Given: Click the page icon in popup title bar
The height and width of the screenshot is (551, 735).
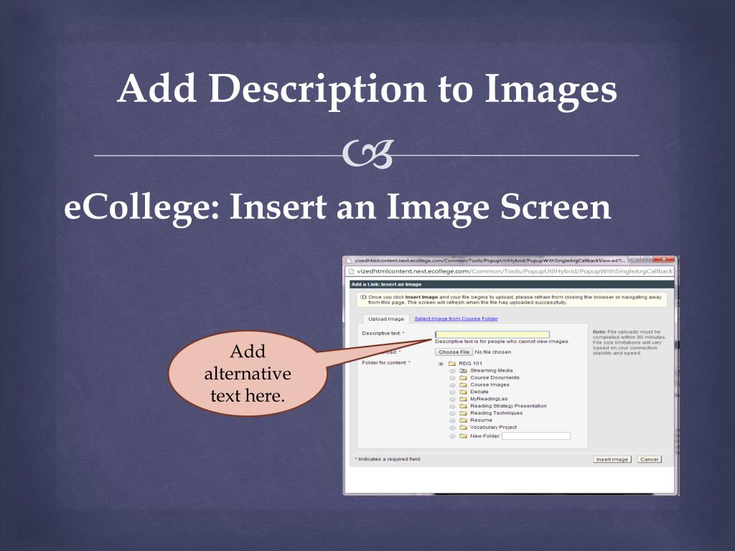Looking at the screenshot, I should [350, 260].
